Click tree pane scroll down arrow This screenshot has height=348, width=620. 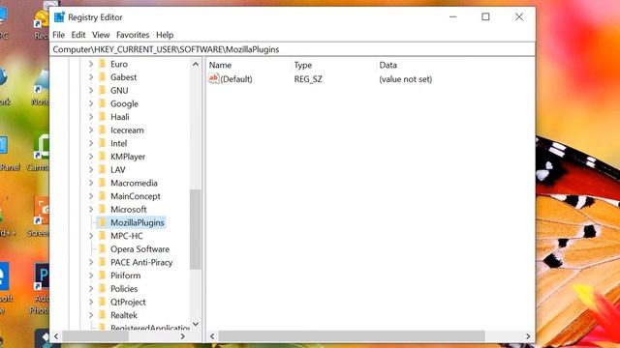pyautogui.click(x=196, y=324)
